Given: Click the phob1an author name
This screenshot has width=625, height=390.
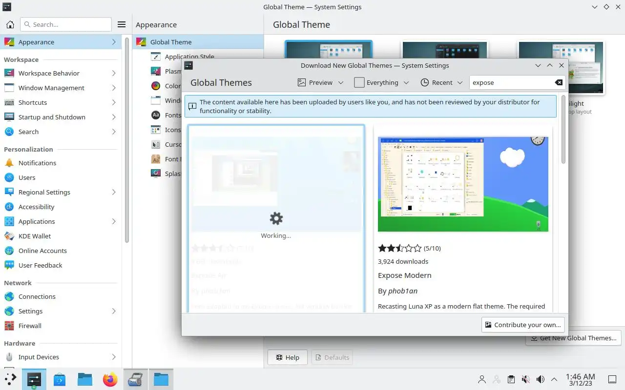Looking at the screenshot, I should pyautogui.click(x=403, y=291).
